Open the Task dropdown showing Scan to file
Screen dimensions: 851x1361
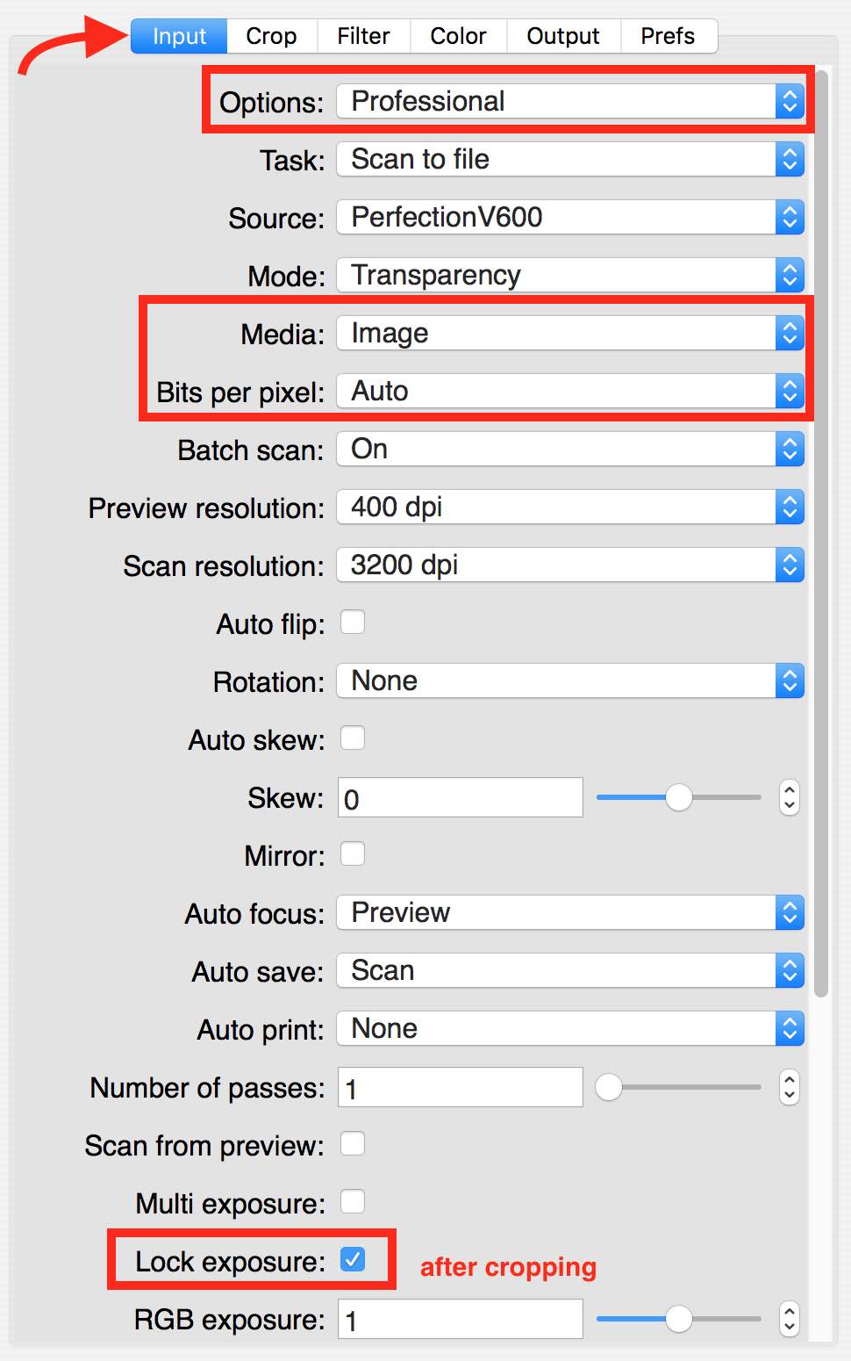click(x=570, y=159)
